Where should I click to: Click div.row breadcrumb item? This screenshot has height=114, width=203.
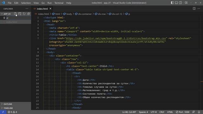tap(102, 14)
